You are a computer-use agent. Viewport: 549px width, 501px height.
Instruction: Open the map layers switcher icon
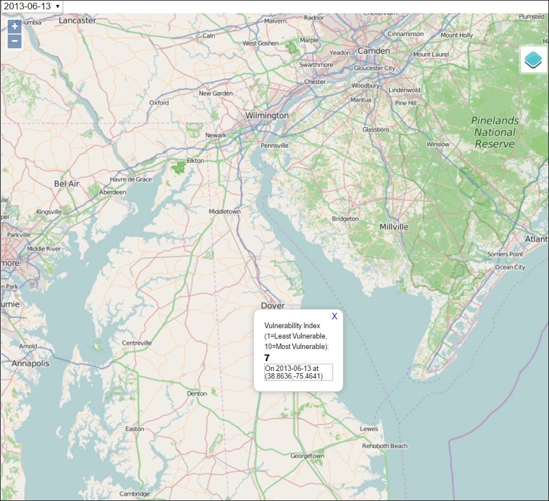pyautogui.click(x=533, y=60)
